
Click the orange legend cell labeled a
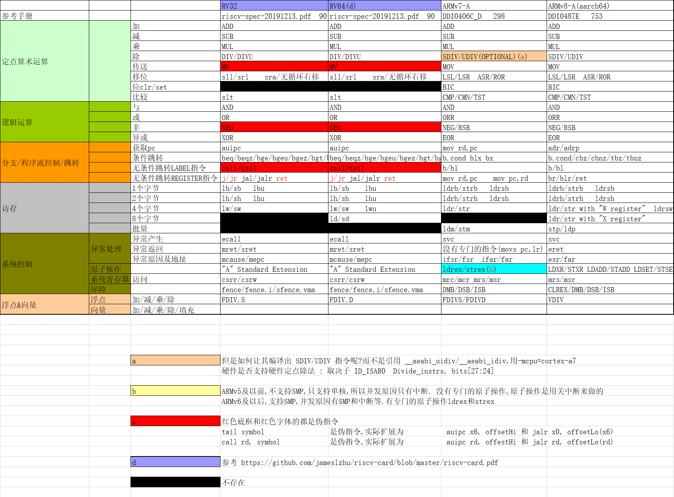tap(175, 361)
